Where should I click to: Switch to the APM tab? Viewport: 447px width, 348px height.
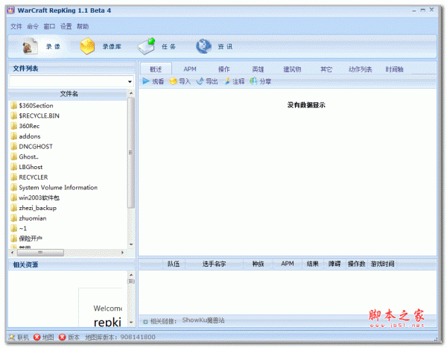coord(190,69)
